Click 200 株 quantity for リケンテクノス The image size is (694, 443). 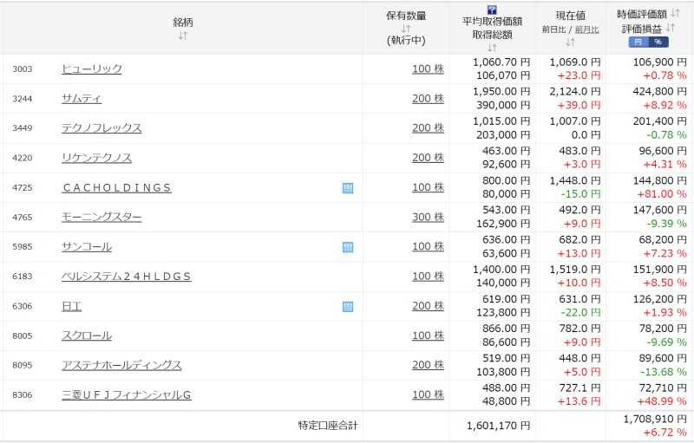coord(428,158)
